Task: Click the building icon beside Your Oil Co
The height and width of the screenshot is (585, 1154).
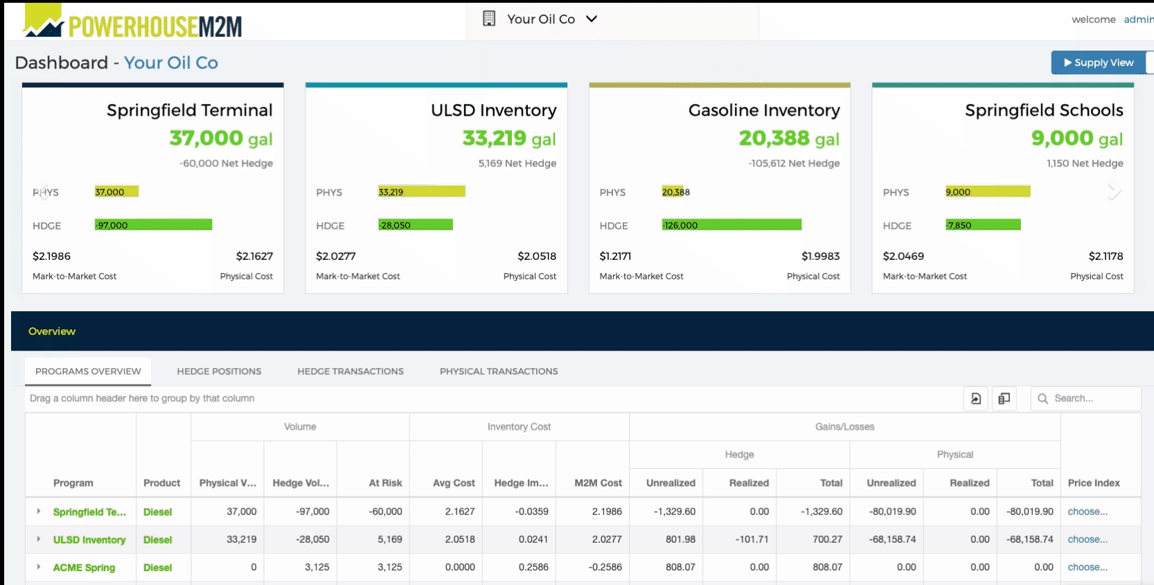Action: coord(489,19)
